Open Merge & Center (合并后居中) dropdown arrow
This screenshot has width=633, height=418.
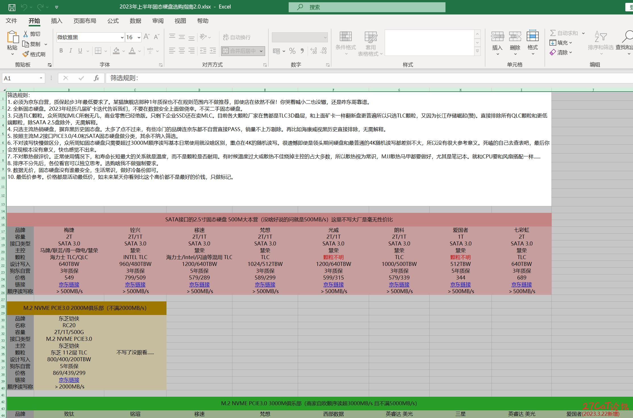pos(261,51)
